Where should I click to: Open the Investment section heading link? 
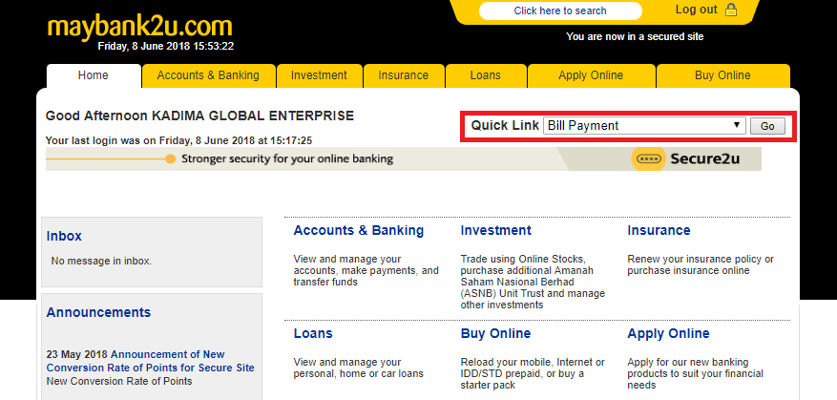[495, 231]
